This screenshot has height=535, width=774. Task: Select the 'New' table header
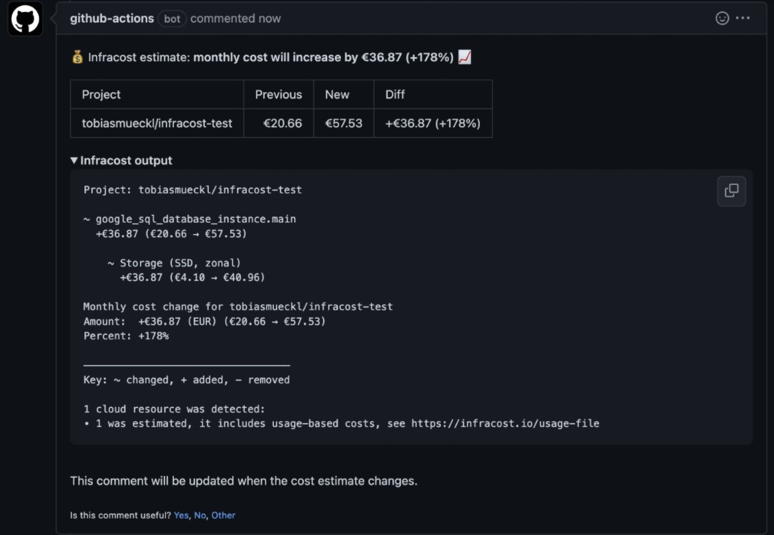(x=344, y=94)
